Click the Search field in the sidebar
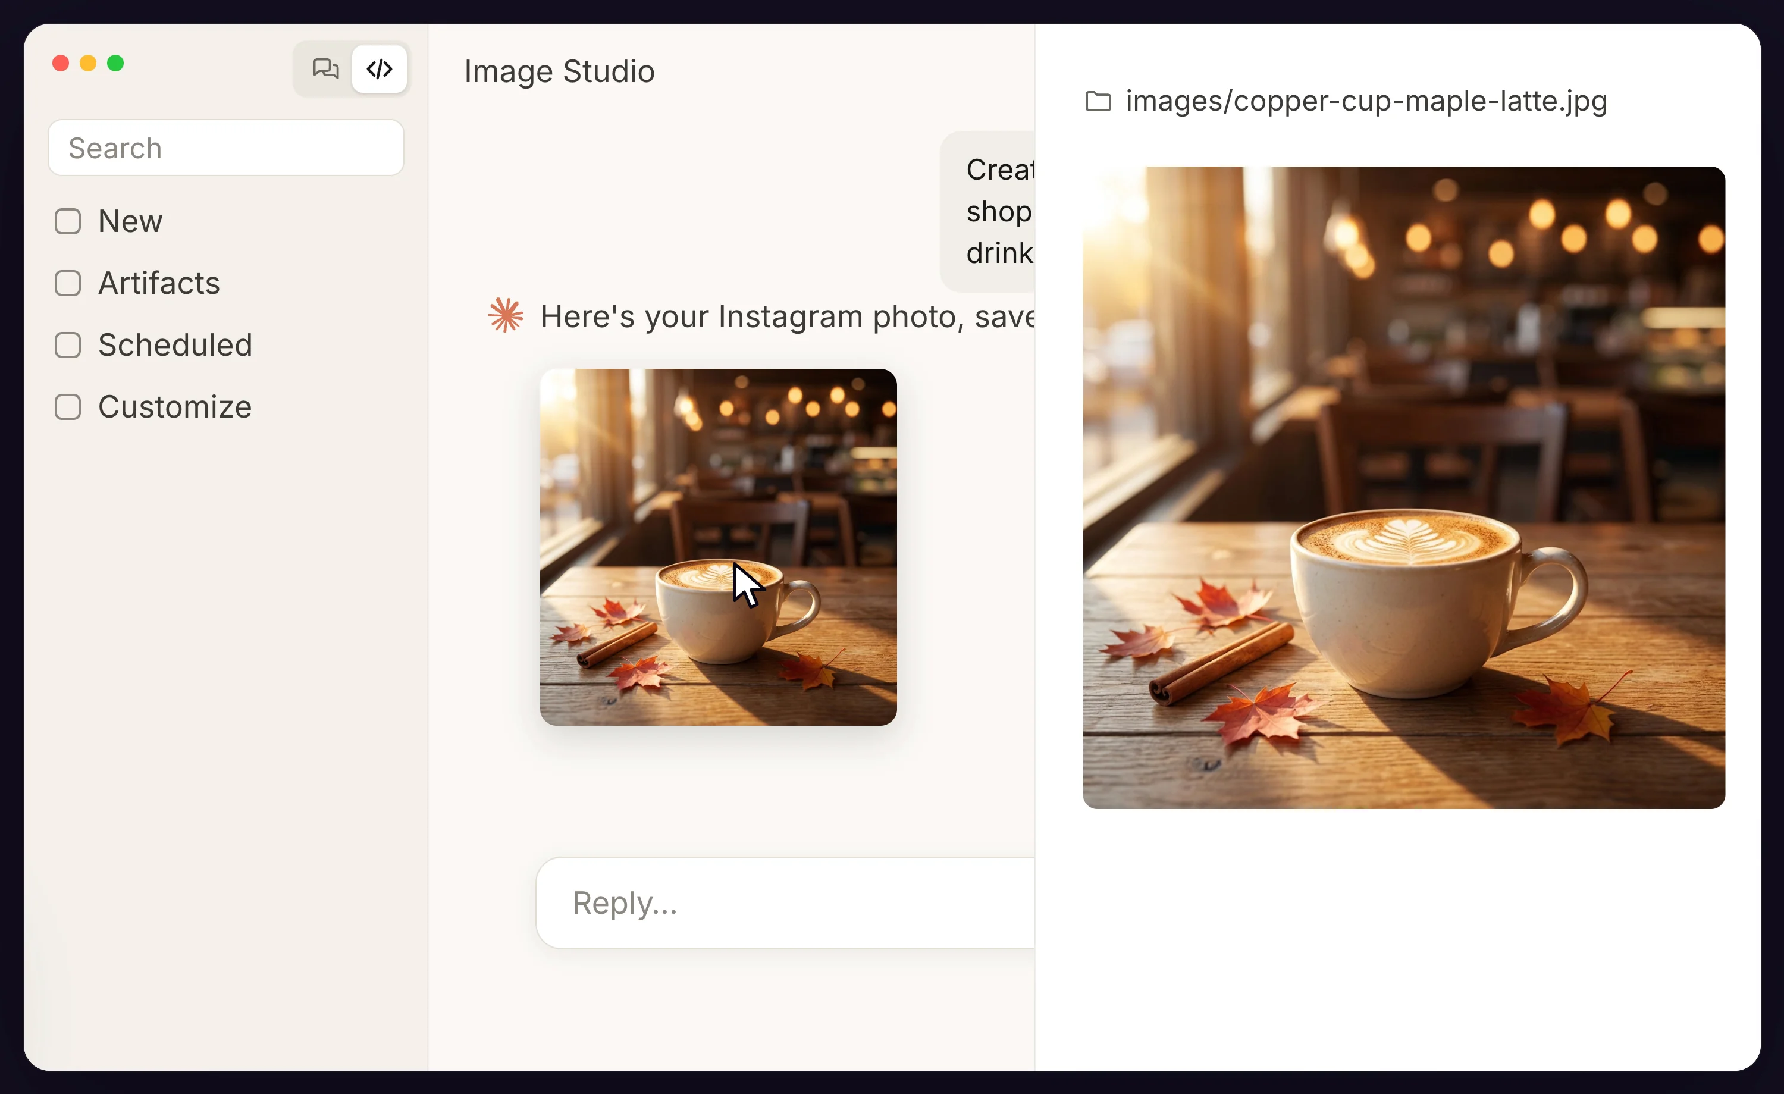This screenshot has height=1094, width=1784. point(226,148)
